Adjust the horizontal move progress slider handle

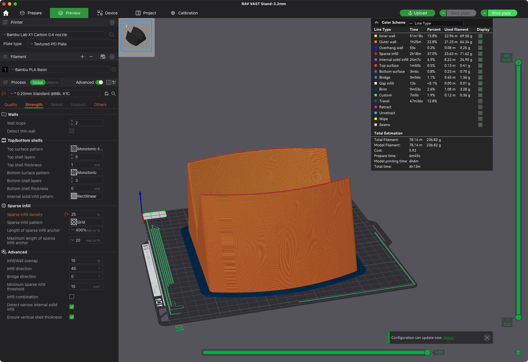(x=427, y=352)
